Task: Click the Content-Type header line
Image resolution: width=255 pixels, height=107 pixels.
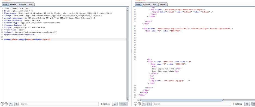Action: [32, 23]
